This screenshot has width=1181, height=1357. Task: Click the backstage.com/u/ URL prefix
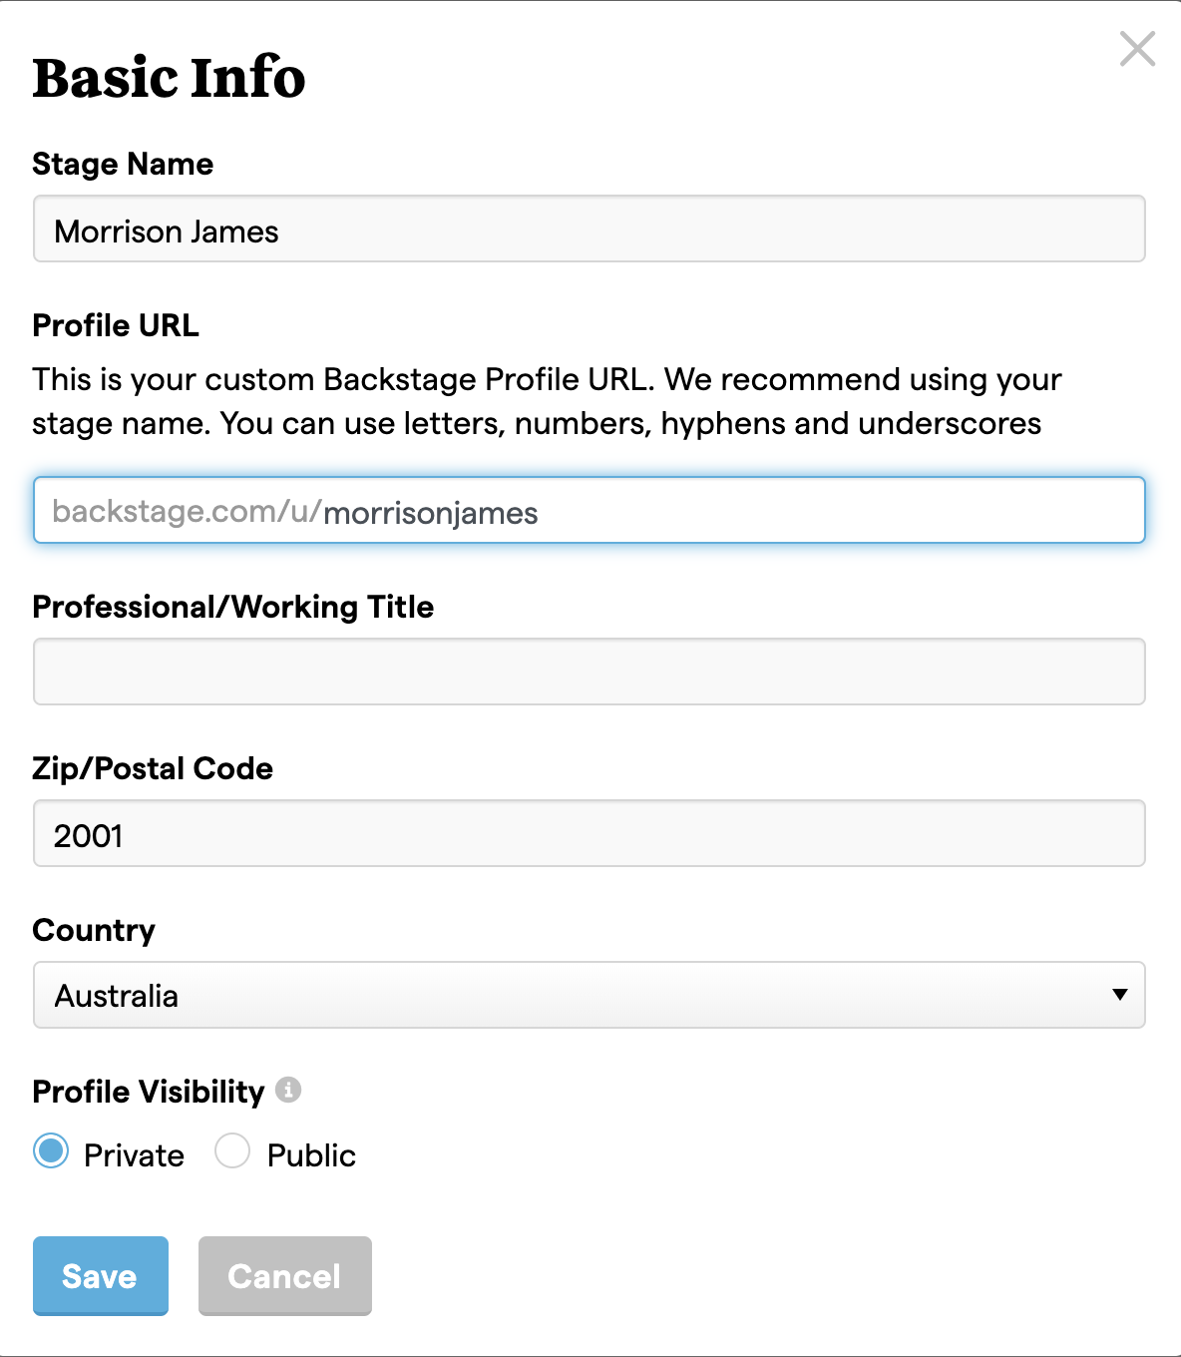click(187, 511)
